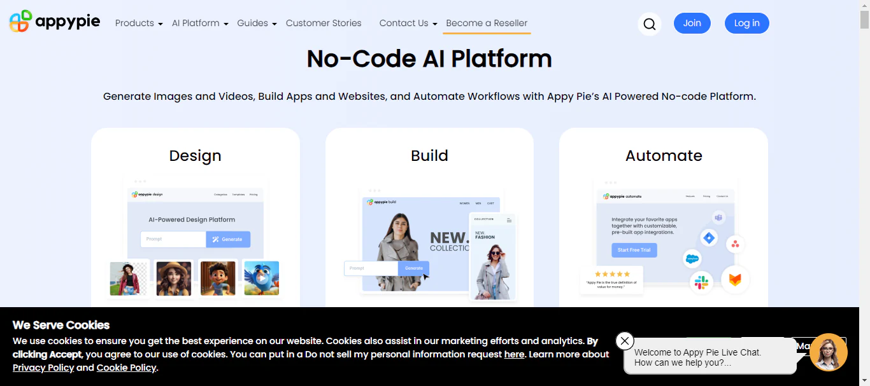The width and height of the screenshot is (870, 386).
Task: Open the Privacy Policy link
Action: [43, 368]
